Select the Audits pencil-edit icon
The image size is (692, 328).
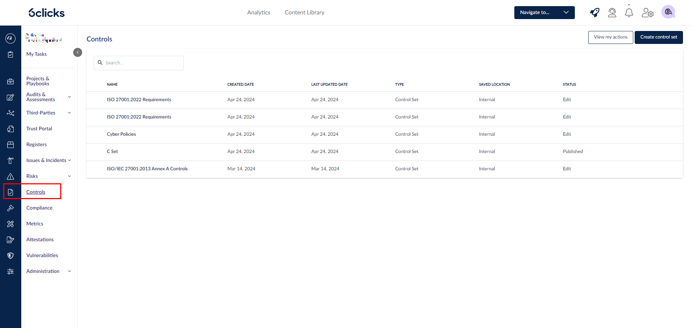[x=10, y=97]
